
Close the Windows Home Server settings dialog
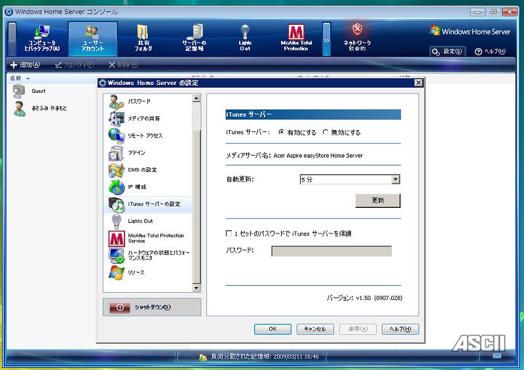pyautogui.click(x=419, y=83)
